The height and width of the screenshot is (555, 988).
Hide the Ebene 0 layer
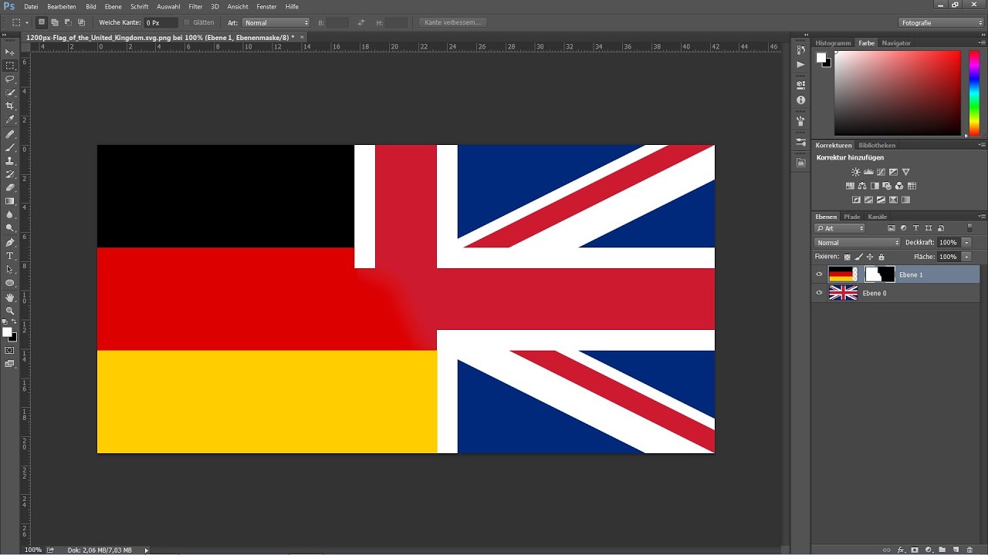tap(820, 293)
